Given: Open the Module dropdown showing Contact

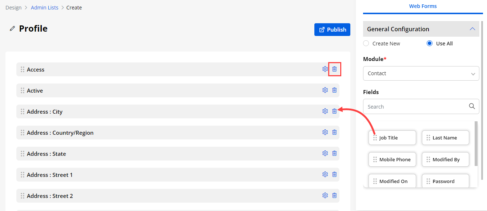Looking at the screenshot, I should tap(421, 73).
